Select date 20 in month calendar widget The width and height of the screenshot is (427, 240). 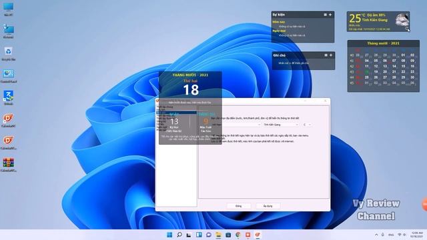(385, 72)
